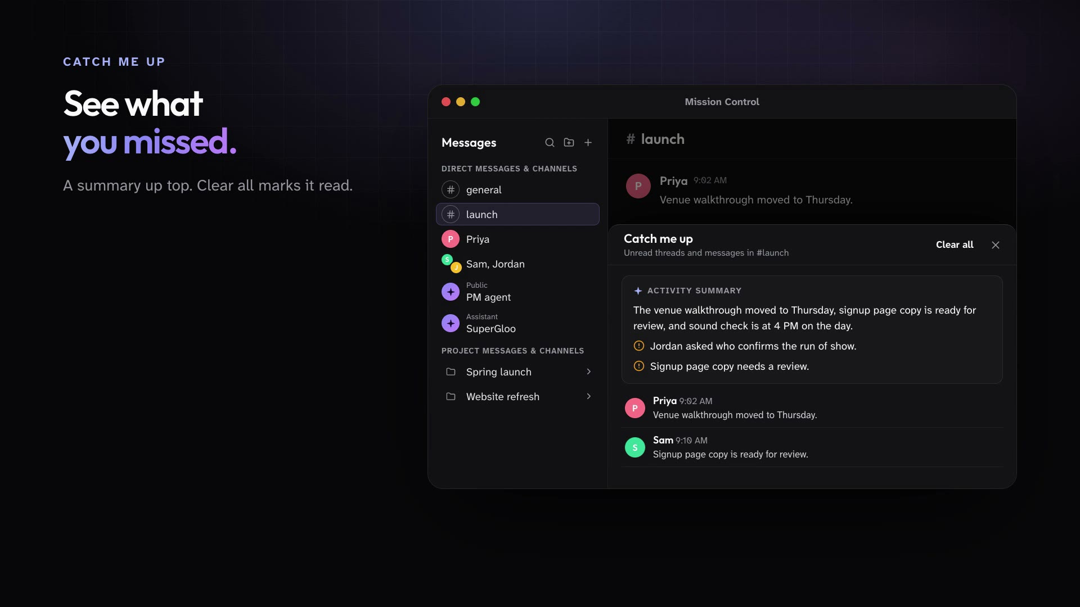The image size is (1080, 607).
Task: Select the hash icon for general channel
Action: 451,190
